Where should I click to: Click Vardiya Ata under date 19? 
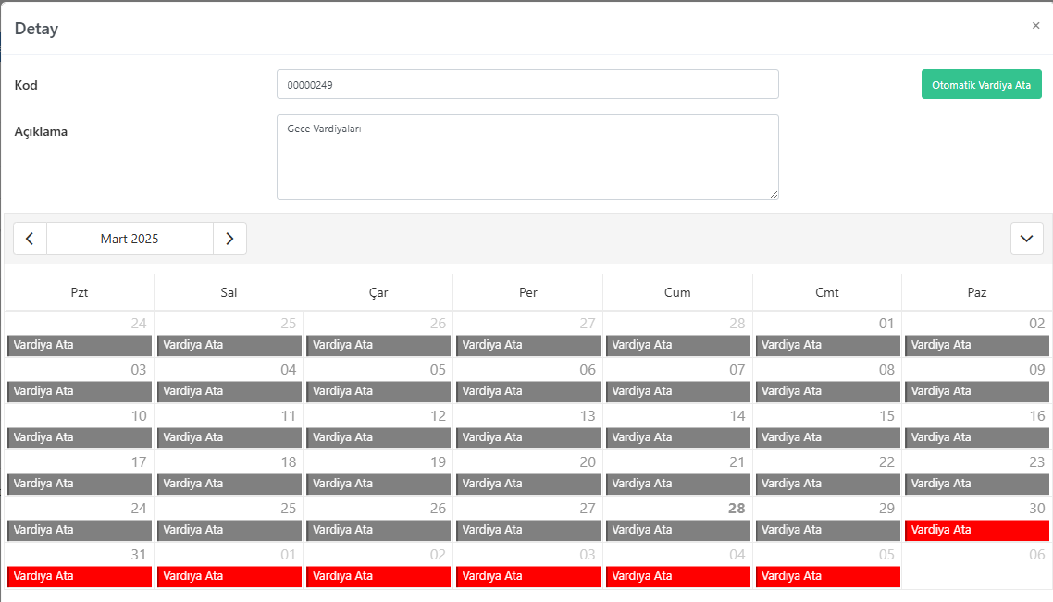(378, 484)
